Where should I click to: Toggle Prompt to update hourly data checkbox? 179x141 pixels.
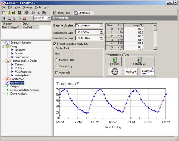(x=55, y=44)
